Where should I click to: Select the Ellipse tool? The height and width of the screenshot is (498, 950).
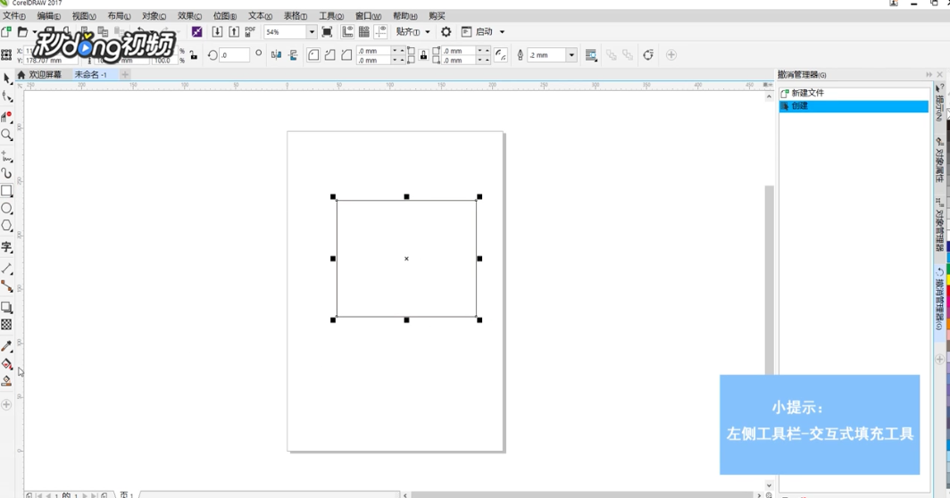6,209
